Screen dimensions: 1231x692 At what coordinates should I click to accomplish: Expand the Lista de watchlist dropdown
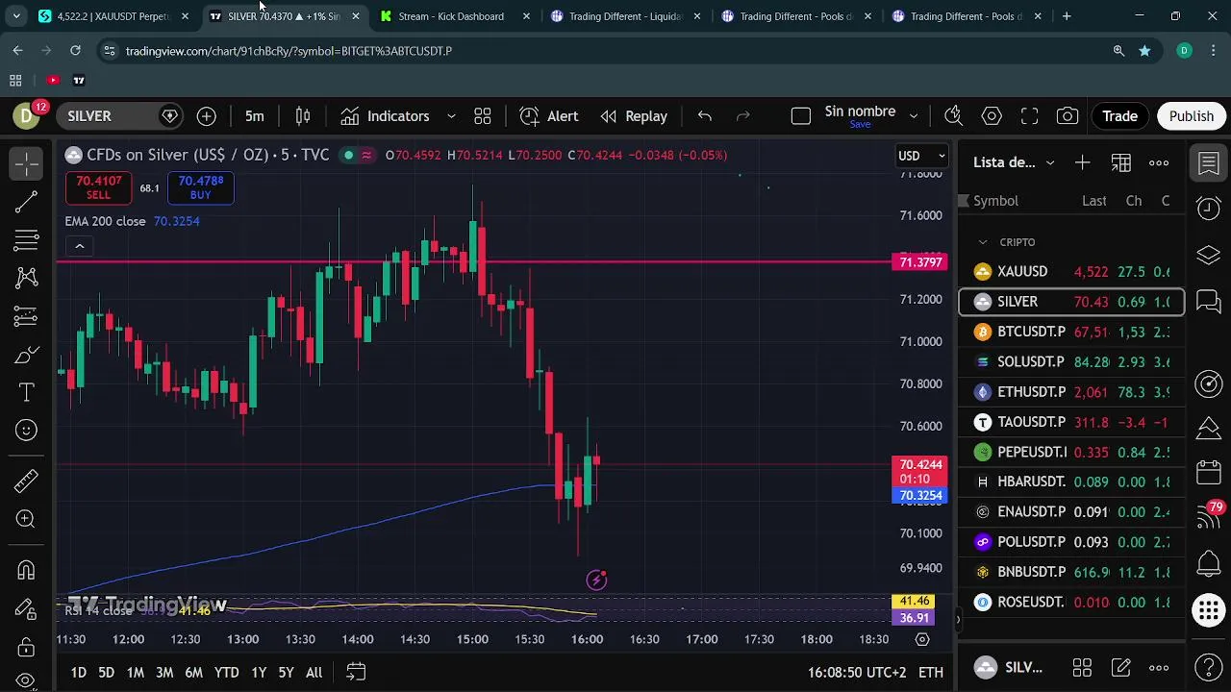1050,162
